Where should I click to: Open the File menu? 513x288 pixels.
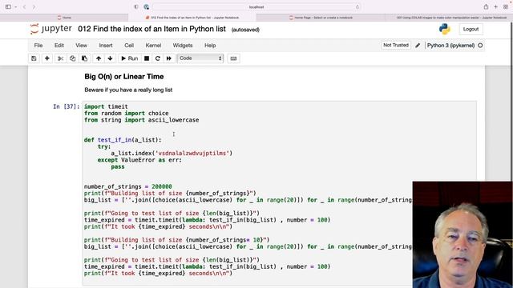[38, 46]
